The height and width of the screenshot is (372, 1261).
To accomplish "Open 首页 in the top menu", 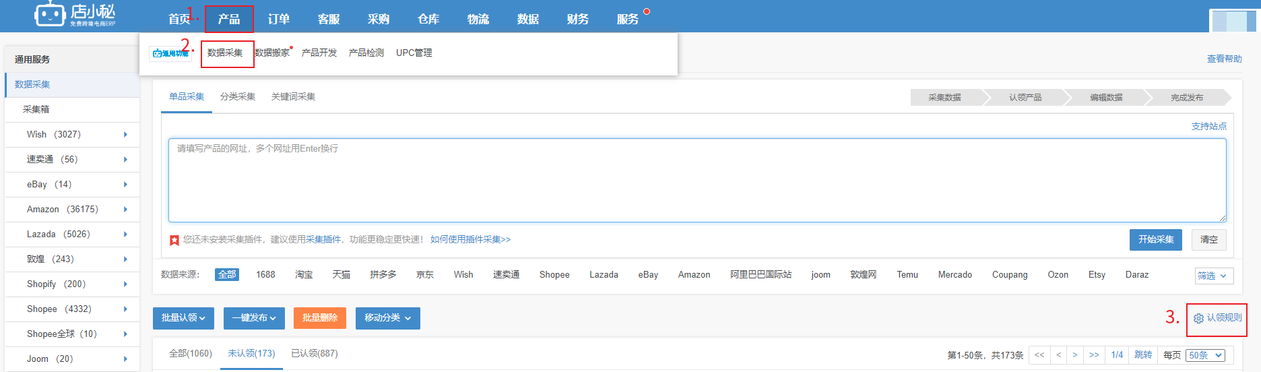I will (x=179, y=19).
